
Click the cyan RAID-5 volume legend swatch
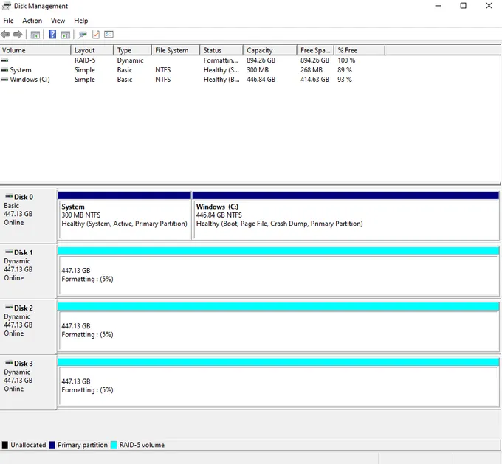click(x=114, y=445)
